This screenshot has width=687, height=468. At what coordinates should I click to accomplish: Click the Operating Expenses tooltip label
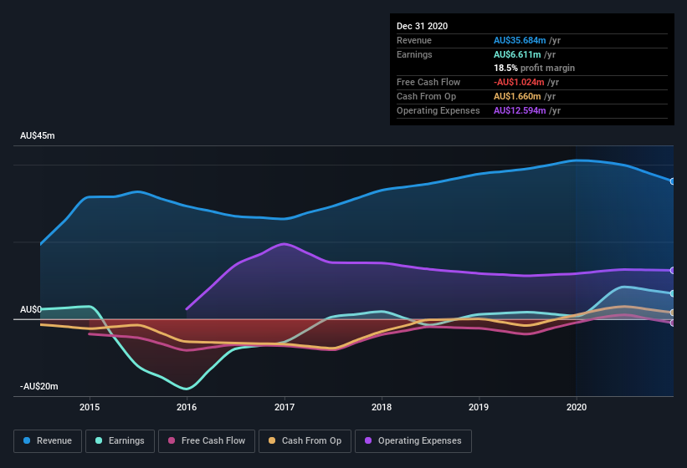pos(438,110)
